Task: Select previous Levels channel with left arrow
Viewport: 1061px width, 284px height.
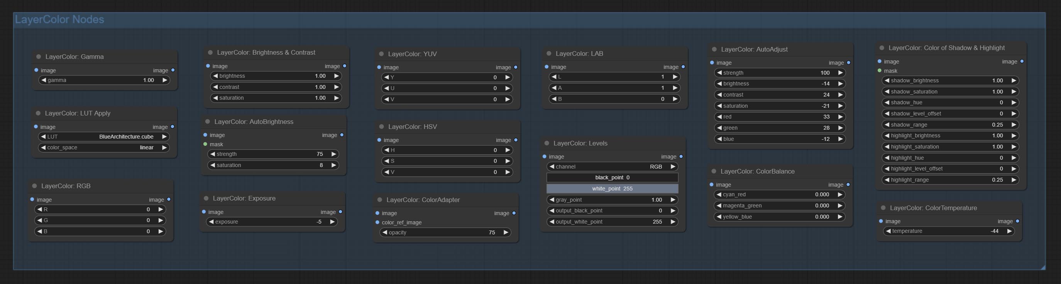Action: (552, 167)
